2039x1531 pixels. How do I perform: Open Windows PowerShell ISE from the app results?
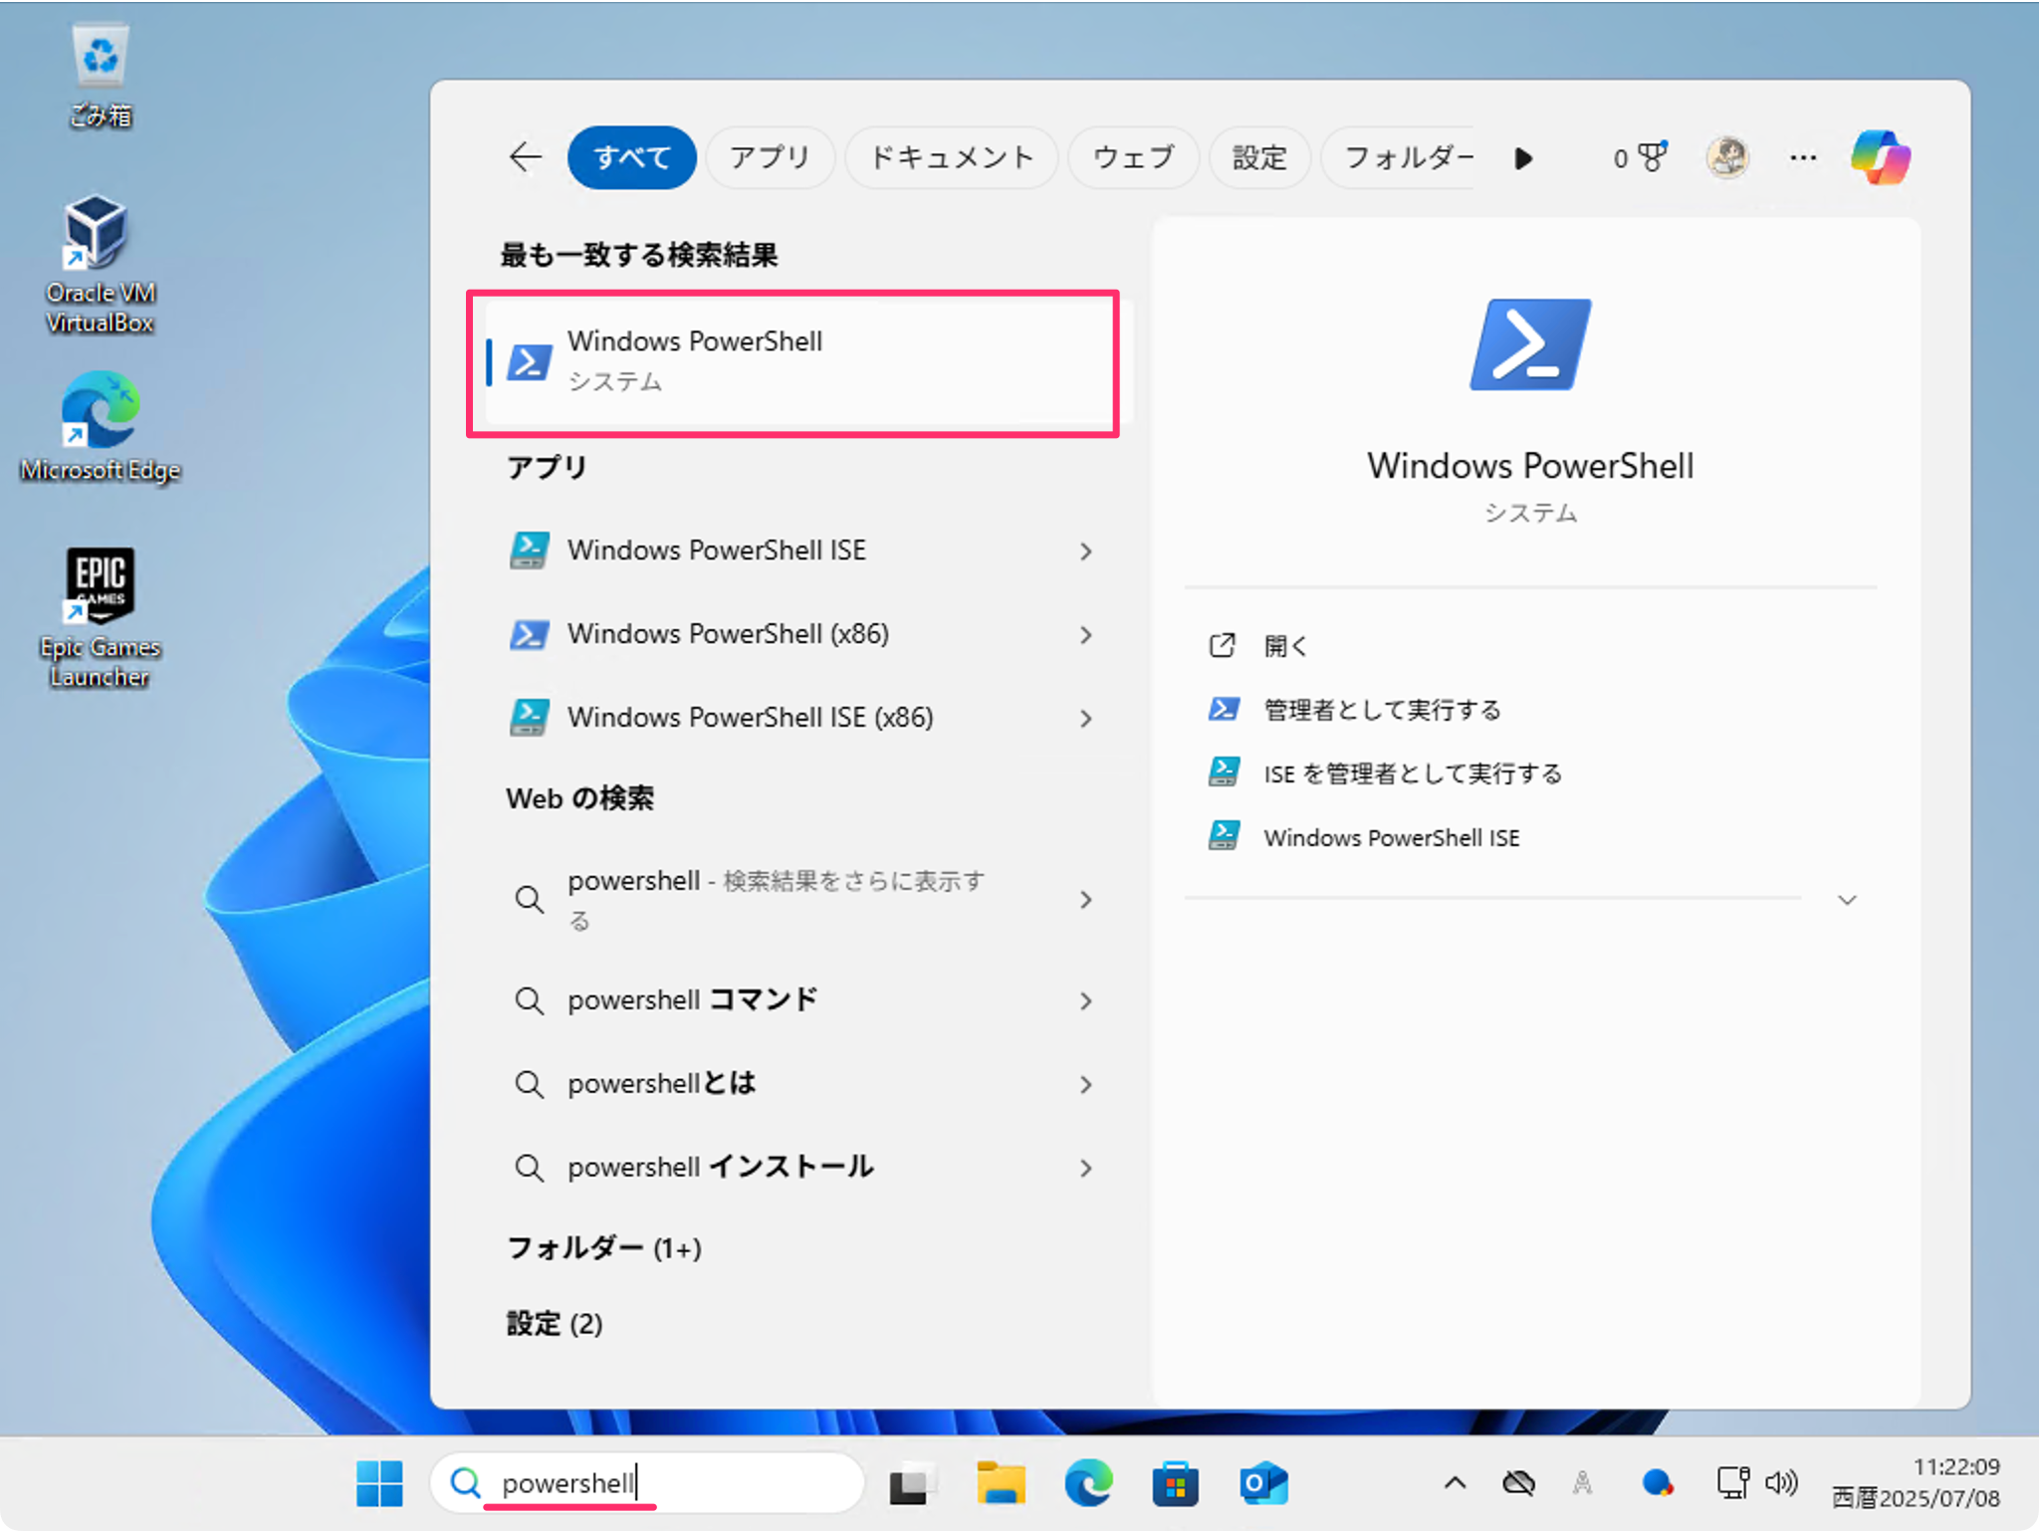pyautogui.click(x=717, y=549)
